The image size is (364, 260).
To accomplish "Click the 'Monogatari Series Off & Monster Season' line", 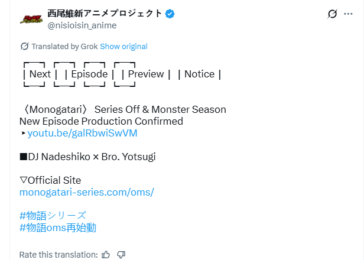I will pyautogui.click(x=123, y=109).
